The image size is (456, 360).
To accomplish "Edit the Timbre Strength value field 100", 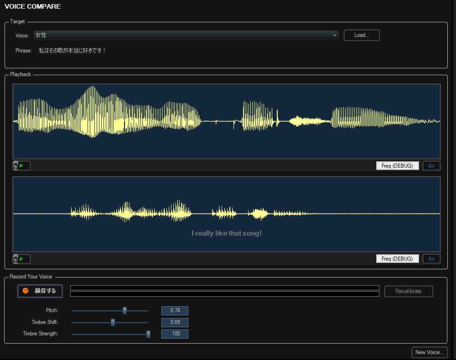I will (175, 334).
